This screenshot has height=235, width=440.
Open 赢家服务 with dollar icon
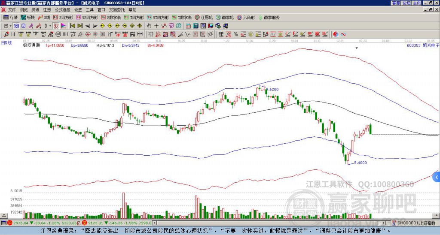pyautogui.click(x=269, y=17)
